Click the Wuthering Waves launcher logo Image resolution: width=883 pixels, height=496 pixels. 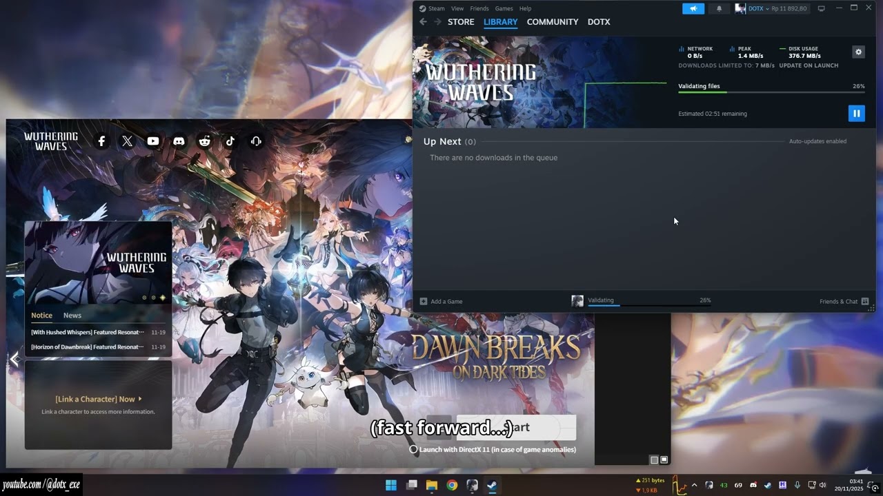pos(51,141)
